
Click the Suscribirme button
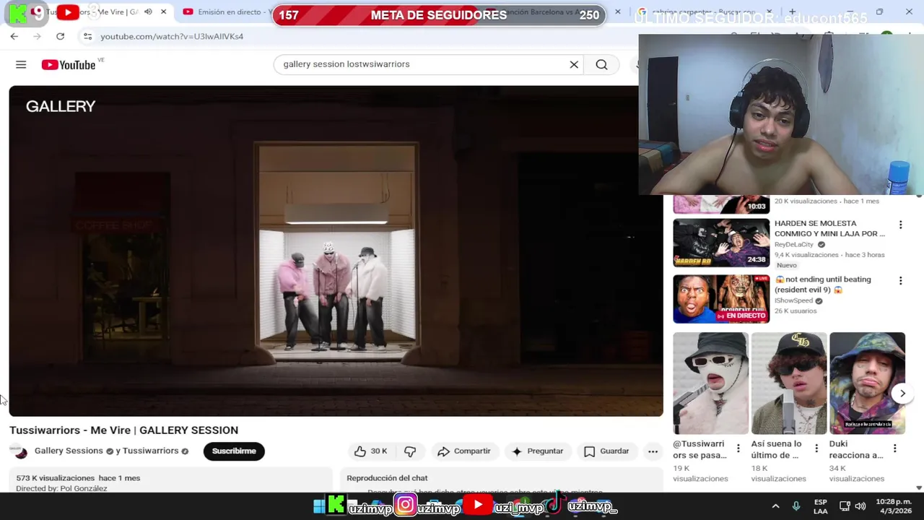(234, 451)
